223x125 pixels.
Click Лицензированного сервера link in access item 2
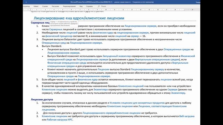pyautogui.click(x=99, y=113)
